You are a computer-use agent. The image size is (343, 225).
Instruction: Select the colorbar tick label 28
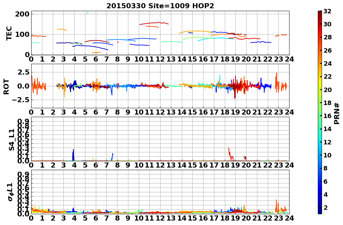click(327, 37)
